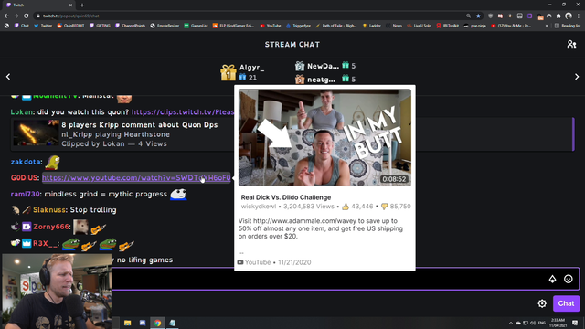Click the gold gift box rank icon

[228, 72]
